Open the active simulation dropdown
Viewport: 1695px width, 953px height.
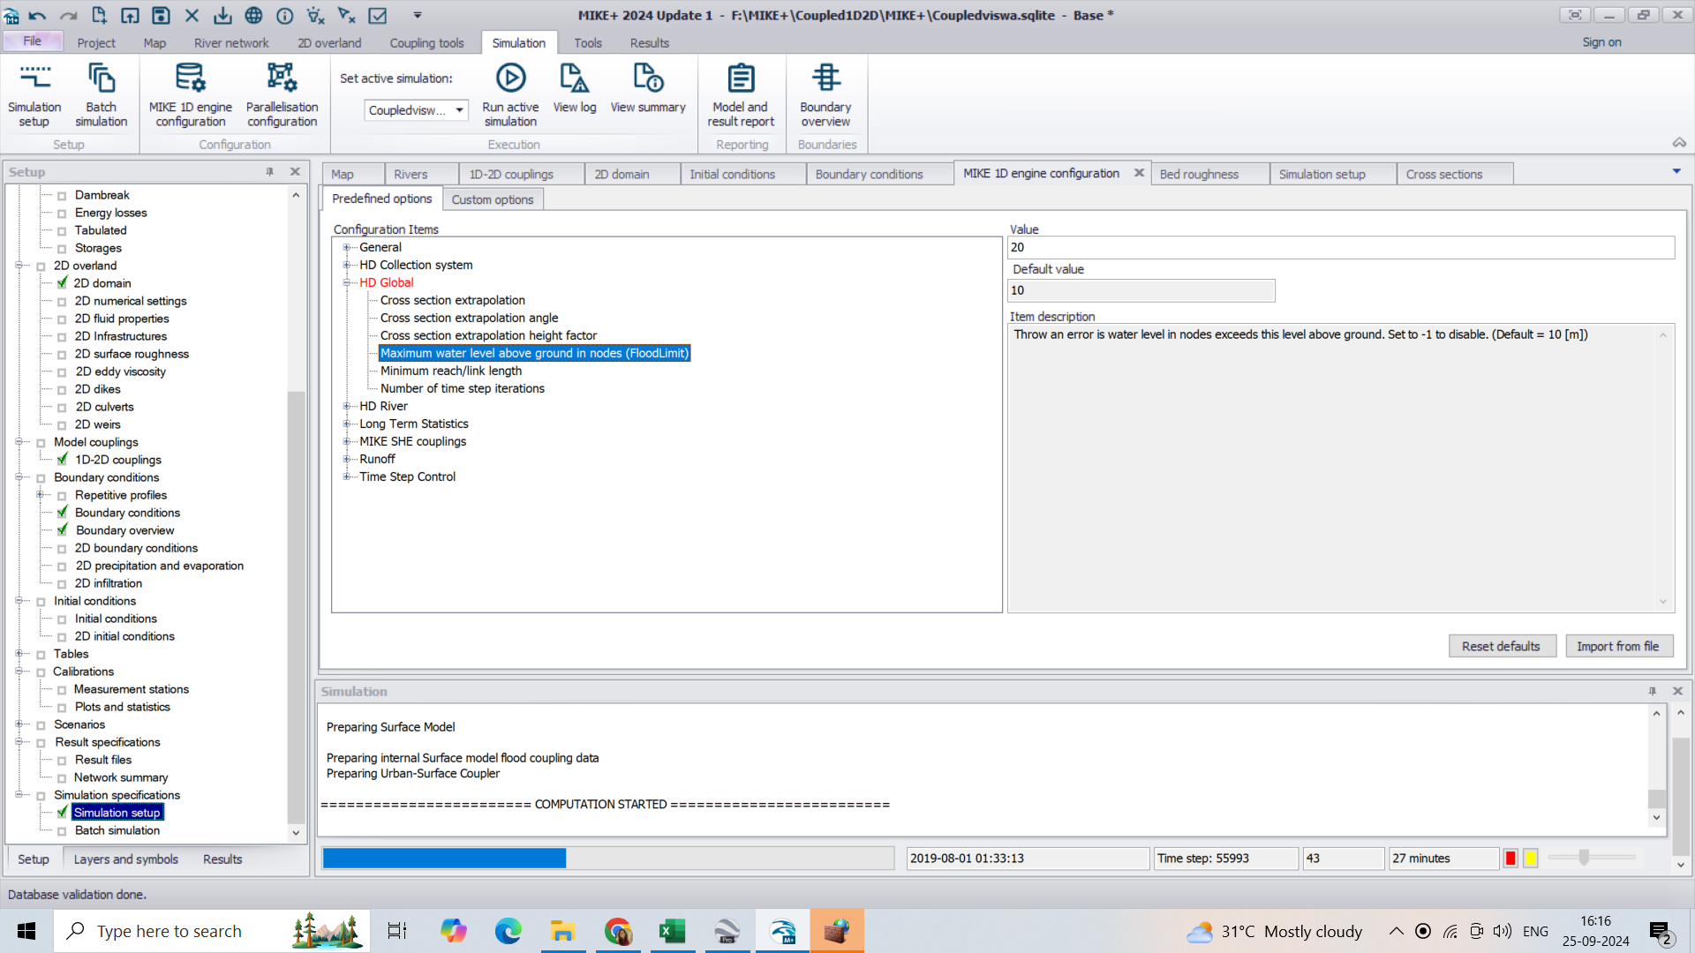pos(459,110)
